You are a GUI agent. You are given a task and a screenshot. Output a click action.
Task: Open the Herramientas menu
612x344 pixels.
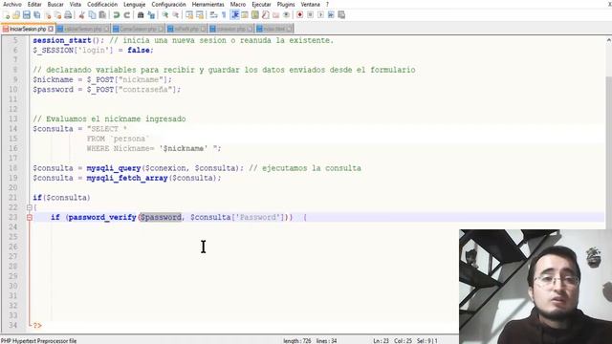[x=208, y=4]
